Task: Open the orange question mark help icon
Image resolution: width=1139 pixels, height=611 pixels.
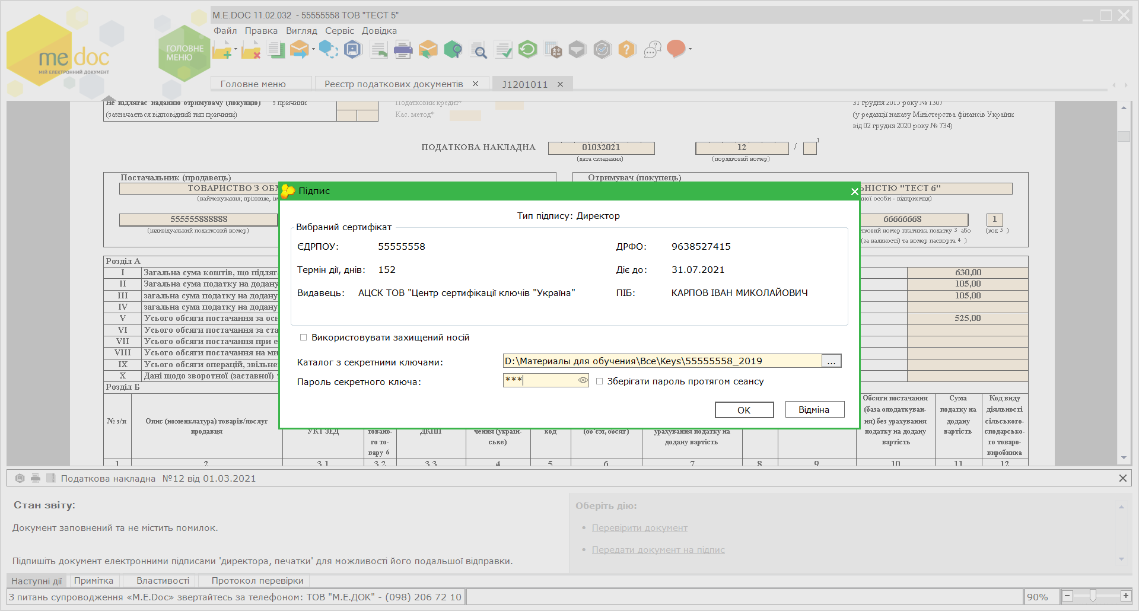Action: click(x=626, y=49)
